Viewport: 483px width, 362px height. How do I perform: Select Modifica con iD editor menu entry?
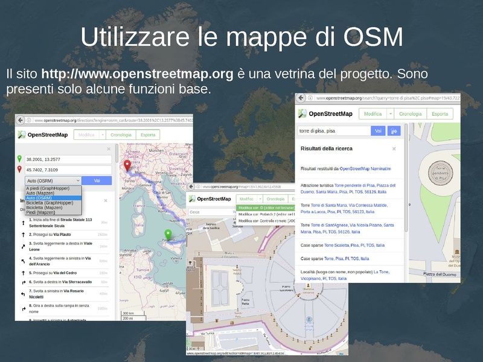coord(266,208)
